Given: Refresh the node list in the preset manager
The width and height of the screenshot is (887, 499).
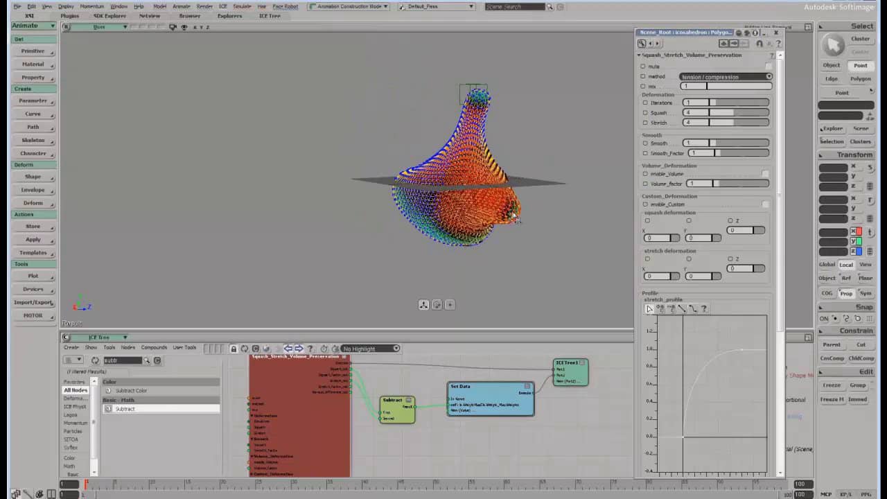Looking at the screenshot, I should click(95, 360).
